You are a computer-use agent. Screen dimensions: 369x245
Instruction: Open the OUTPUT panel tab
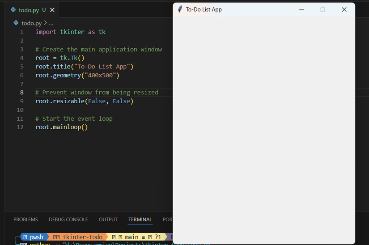pyautogui.click(x=108, y=220)
